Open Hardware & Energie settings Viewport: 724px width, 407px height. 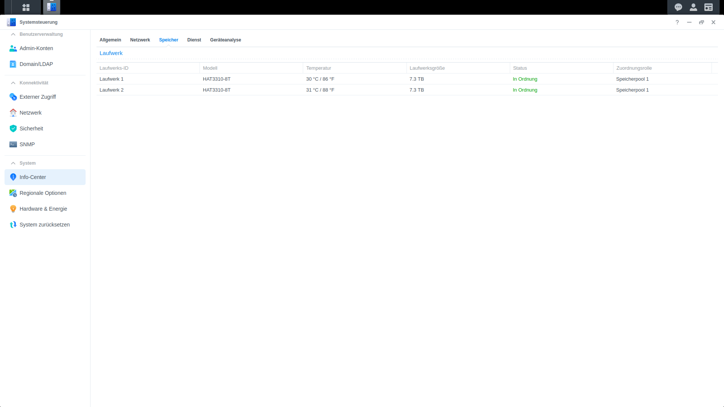pos(43,209)
